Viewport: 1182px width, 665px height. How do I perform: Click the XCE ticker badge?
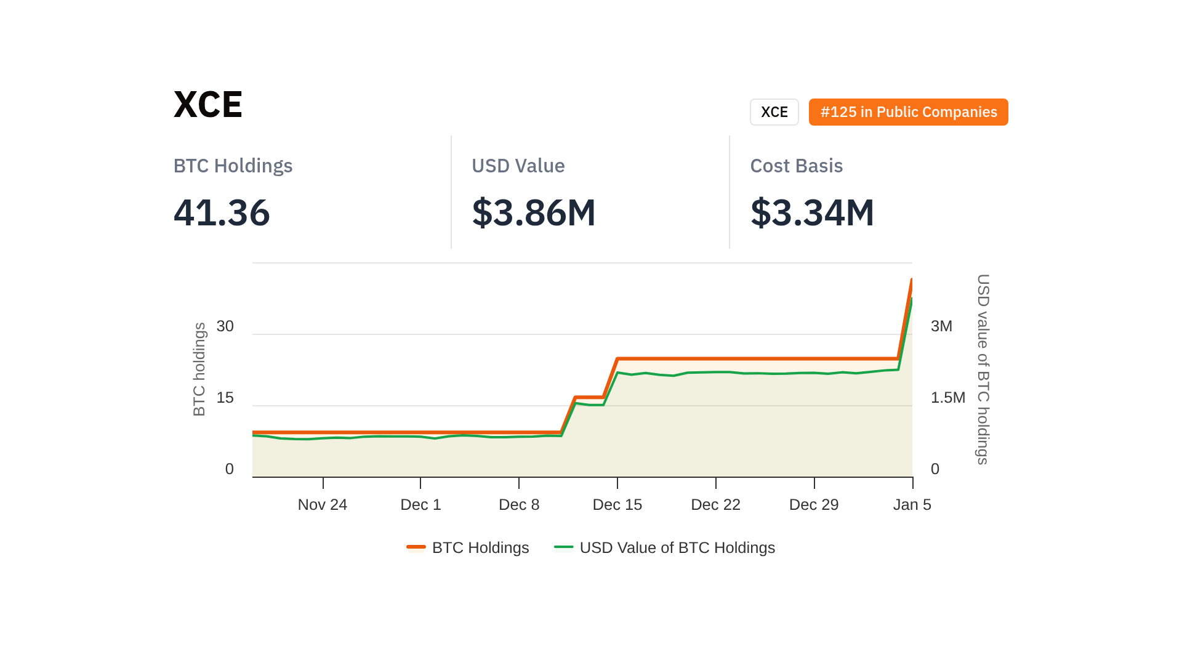click(x=774, y=112)
